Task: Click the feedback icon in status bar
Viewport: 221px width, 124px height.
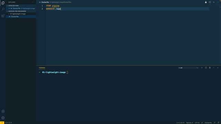Action: [x=214, y=123]
